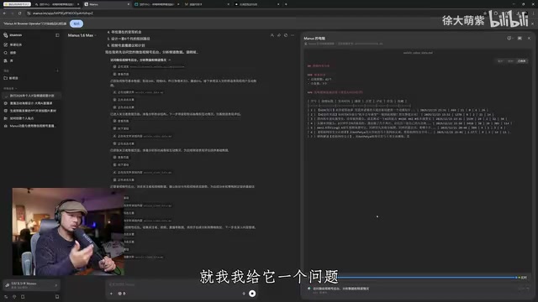538x302 pixels.
Task: Click the first browsing step chip with URL
Action: tap(149, 67)
